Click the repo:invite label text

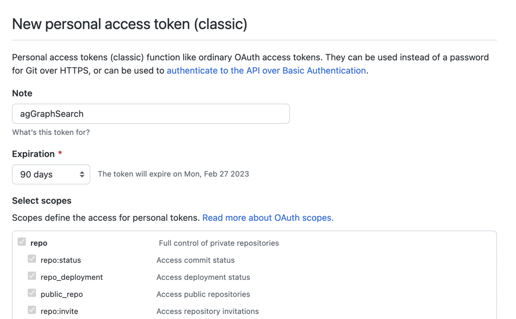pos(59,311)
